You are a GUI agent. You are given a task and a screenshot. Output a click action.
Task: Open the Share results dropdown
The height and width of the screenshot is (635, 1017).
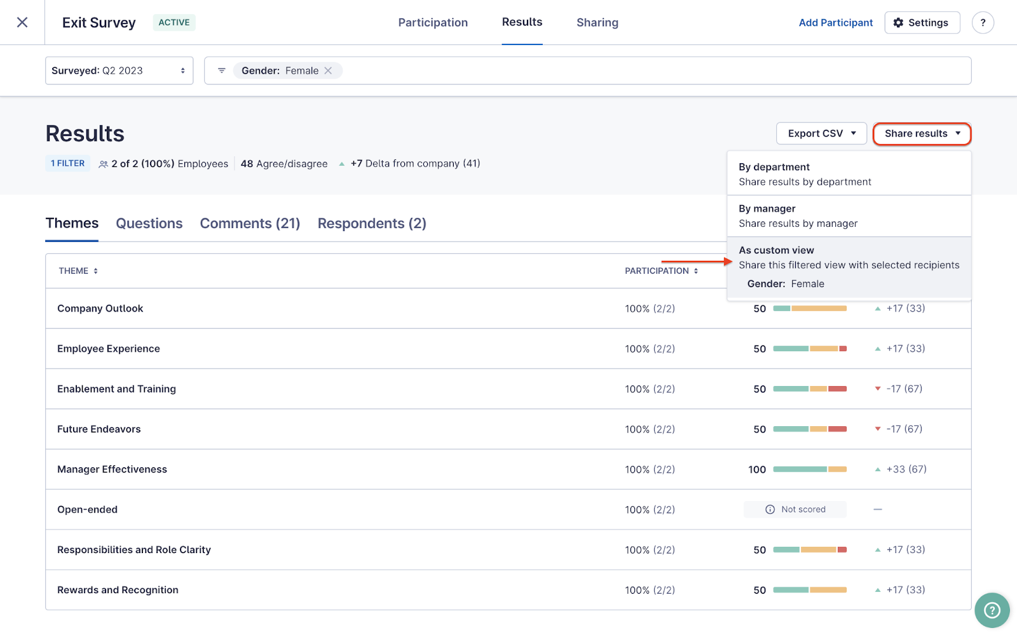pyautogui.click(x=921, y=133)
